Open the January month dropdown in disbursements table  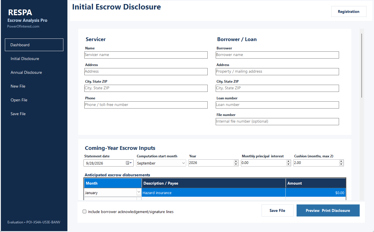coord(139,192)
